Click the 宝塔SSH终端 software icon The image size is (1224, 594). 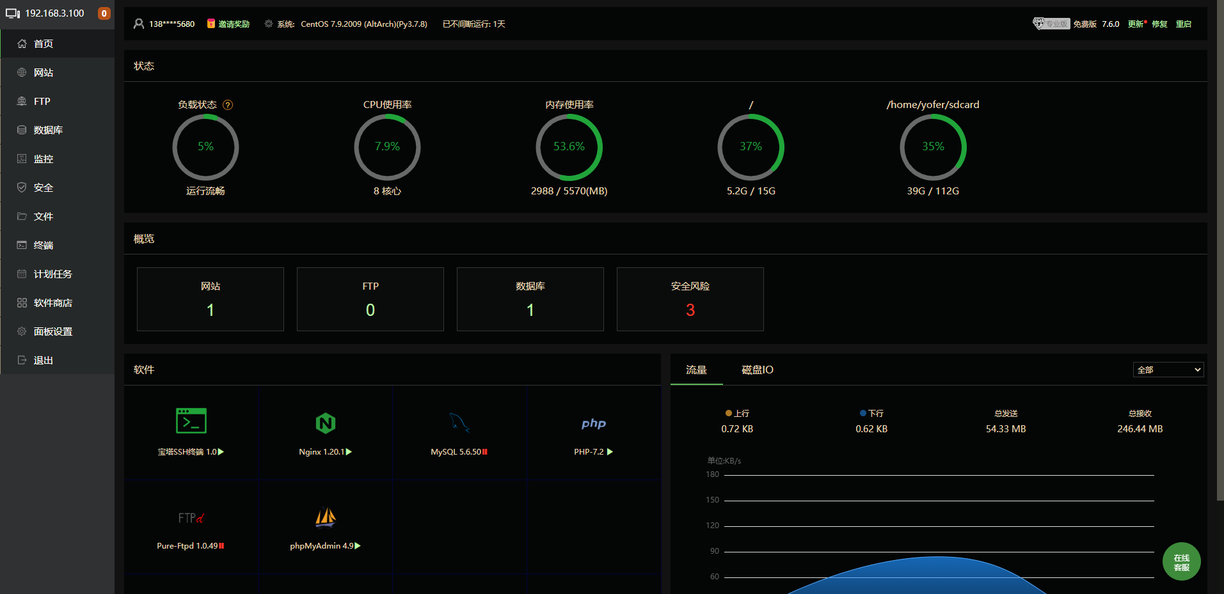coord(191,421)
